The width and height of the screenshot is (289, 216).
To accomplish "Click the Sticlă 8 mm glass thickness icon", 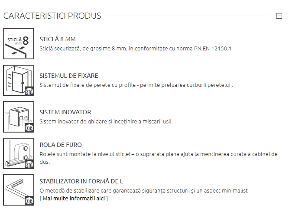I will pyautogui.click(x=18, y=44).
